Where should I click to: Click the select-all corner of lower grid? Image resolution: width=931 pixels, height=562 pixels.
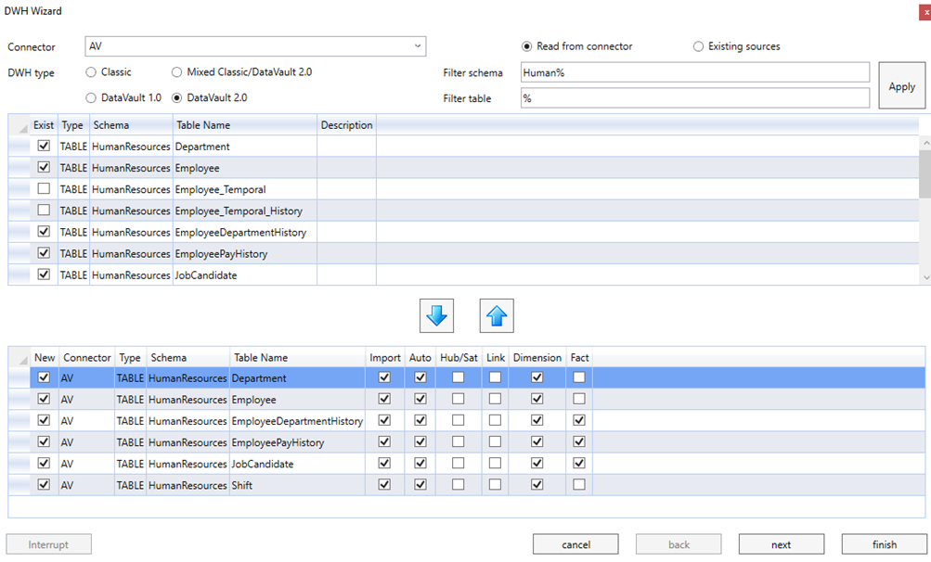(19, 358)
